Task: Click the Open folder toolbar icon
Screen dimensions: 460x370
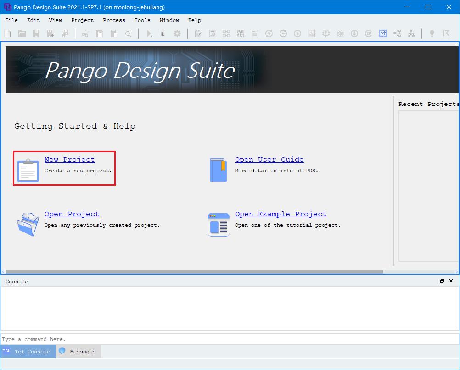Action: tap(22, 33)
